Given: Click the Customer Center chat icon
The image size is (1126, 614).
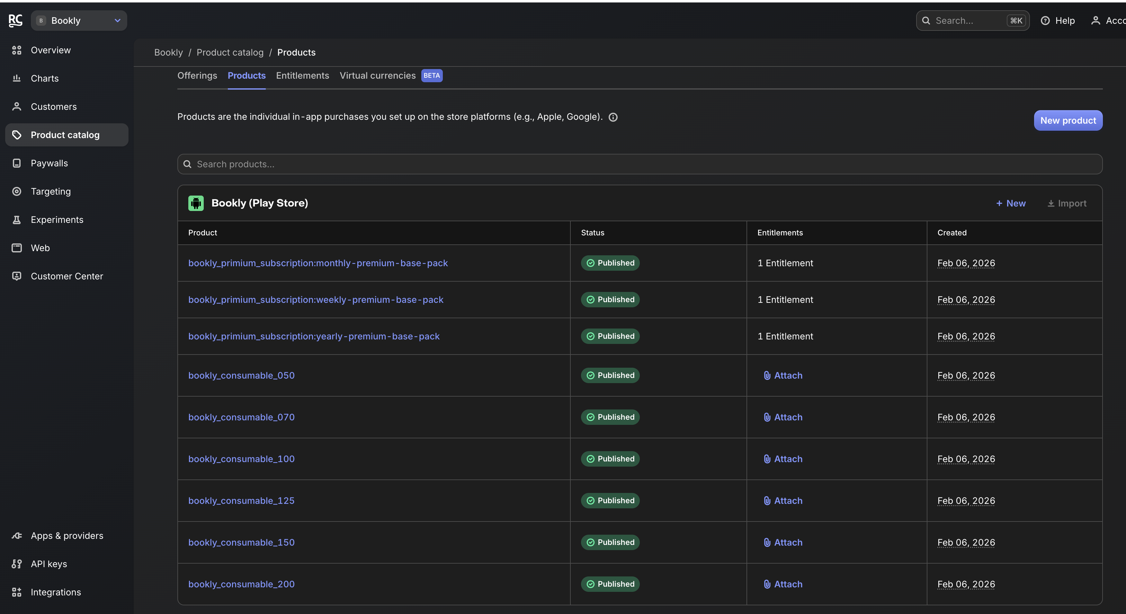Looking at the screenshot, I should point(17,276).
